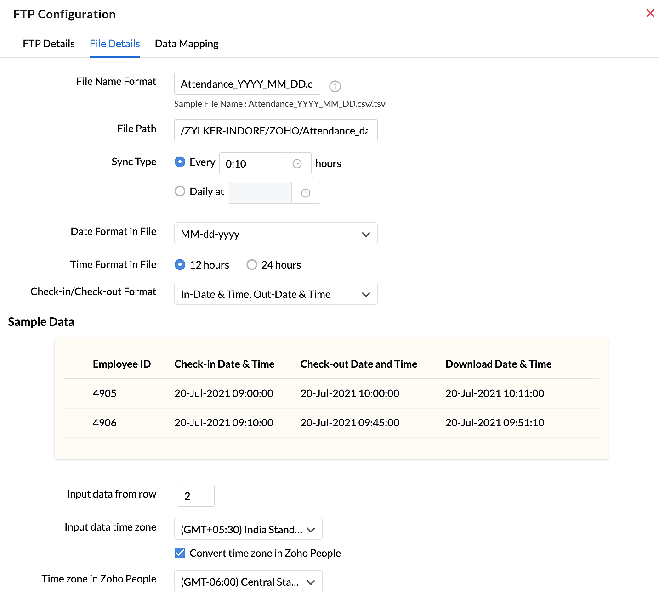The height and width of the screenshot is (610, 659).
Task: Click check-in value 20-Jul-2021 09:00:00
Action: [x=224, y=393]
